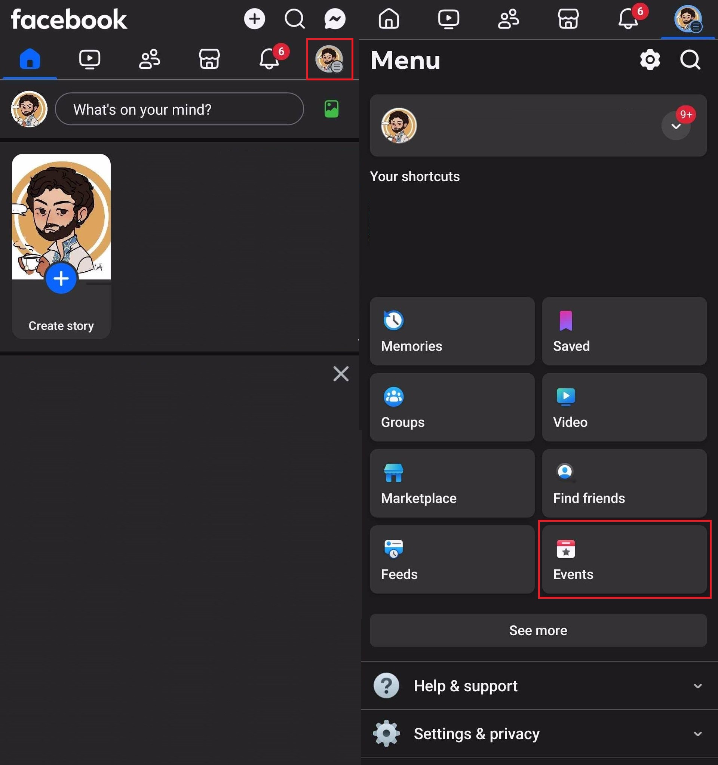Open the Memories section
Image resolution: width=718 pixels, height=765 pixels.
[452, 331]
